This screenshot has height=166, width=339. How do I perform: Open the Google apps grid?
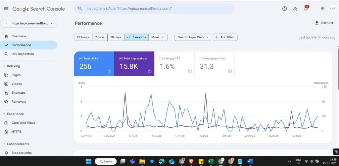322,9
